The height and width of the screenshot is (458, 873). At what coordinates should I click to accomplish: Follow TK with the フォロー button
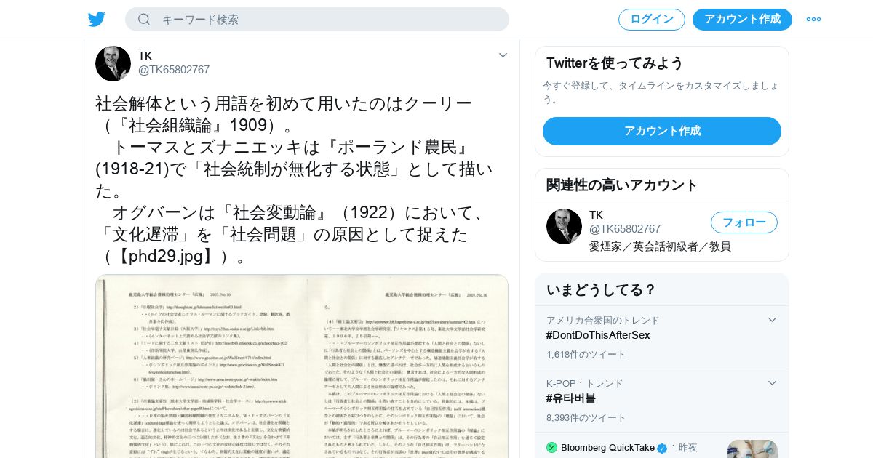point(744,222)
